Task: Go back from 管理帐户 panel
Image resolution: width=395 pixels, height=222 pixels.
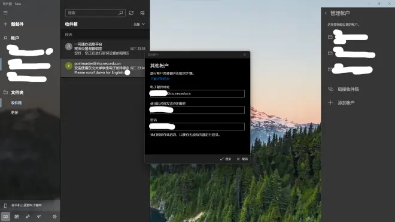Action: pyautogui.click(x=326, y=13)
